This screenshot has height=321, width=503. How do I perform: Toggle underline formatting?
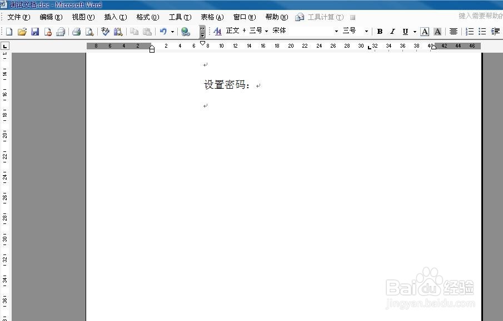point(405,32)
